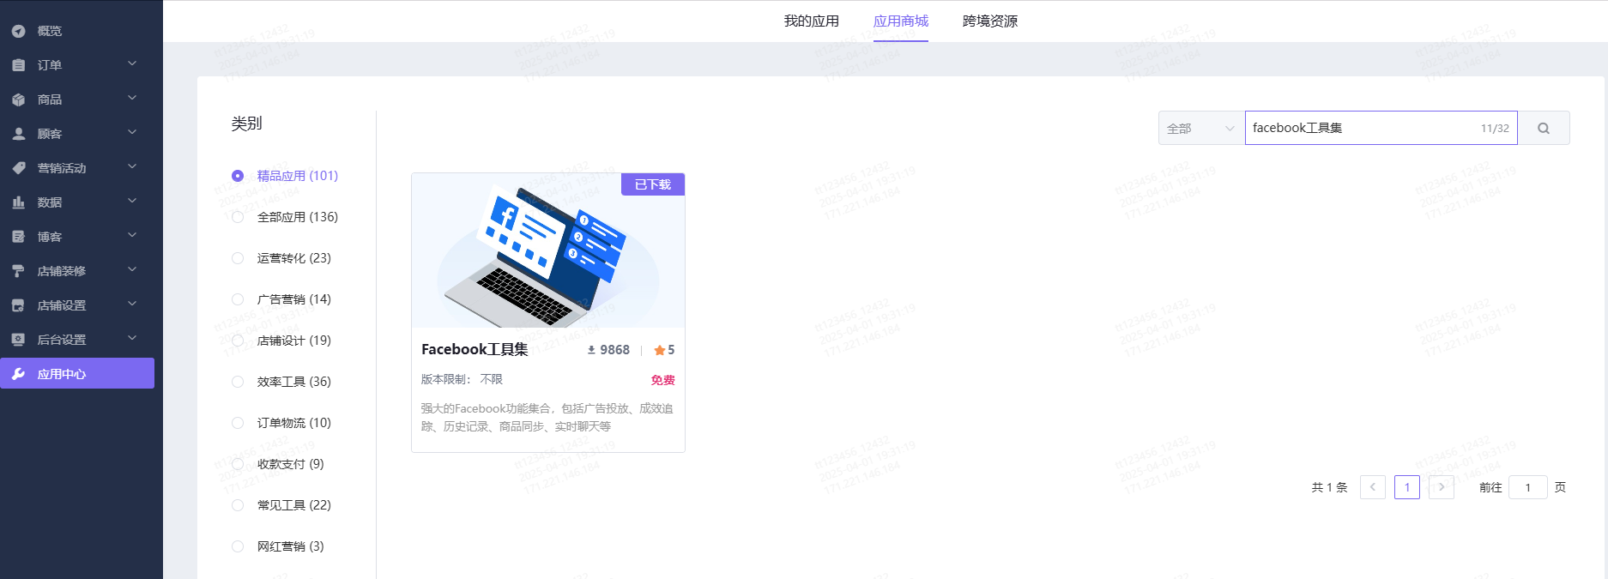Switch to 跨境资源 tab
This screenshot has width=1608, height=579.
click(x=990, y=21)
